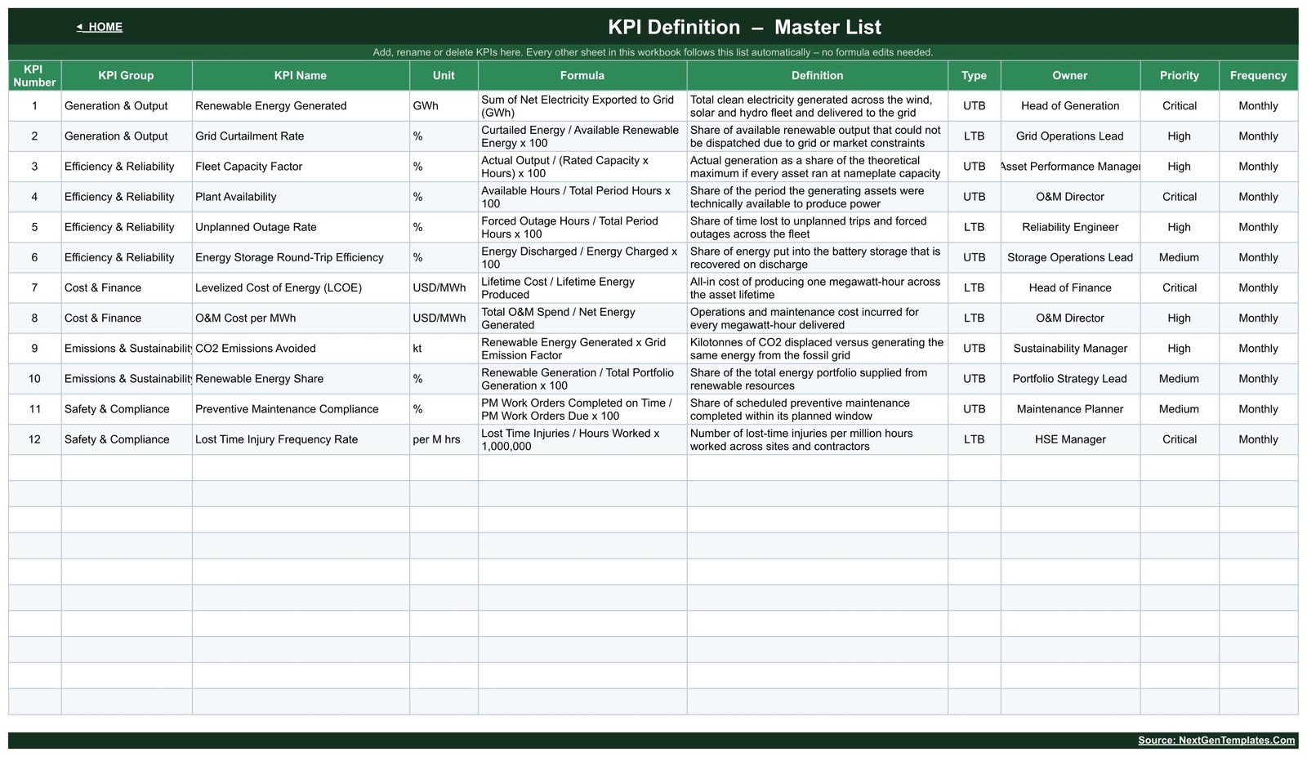Select the 'Sustainability Manager' owner cell
This screenshot has width=1307, height=757.
click(x=1070, y=348)
